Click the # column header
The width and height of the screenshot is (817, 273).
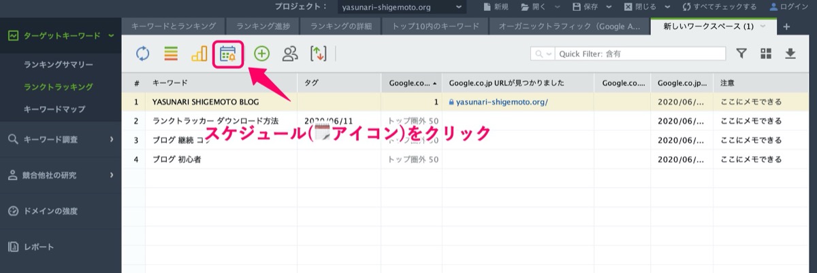coord(136,83)
